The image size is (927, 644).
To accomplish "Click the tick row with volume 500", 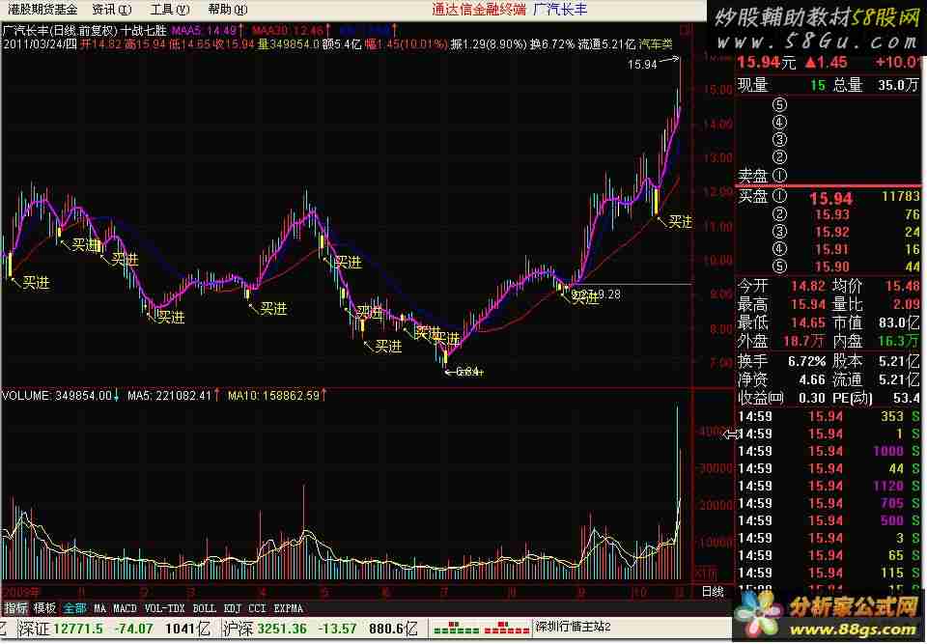I will point(829,520).
